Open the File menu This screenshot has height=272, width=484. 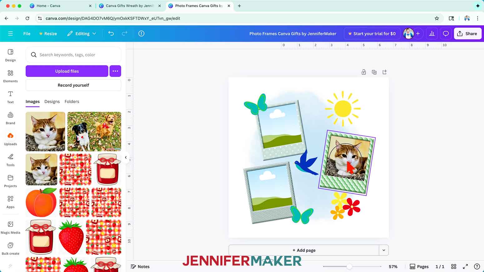tap(27, 33)
